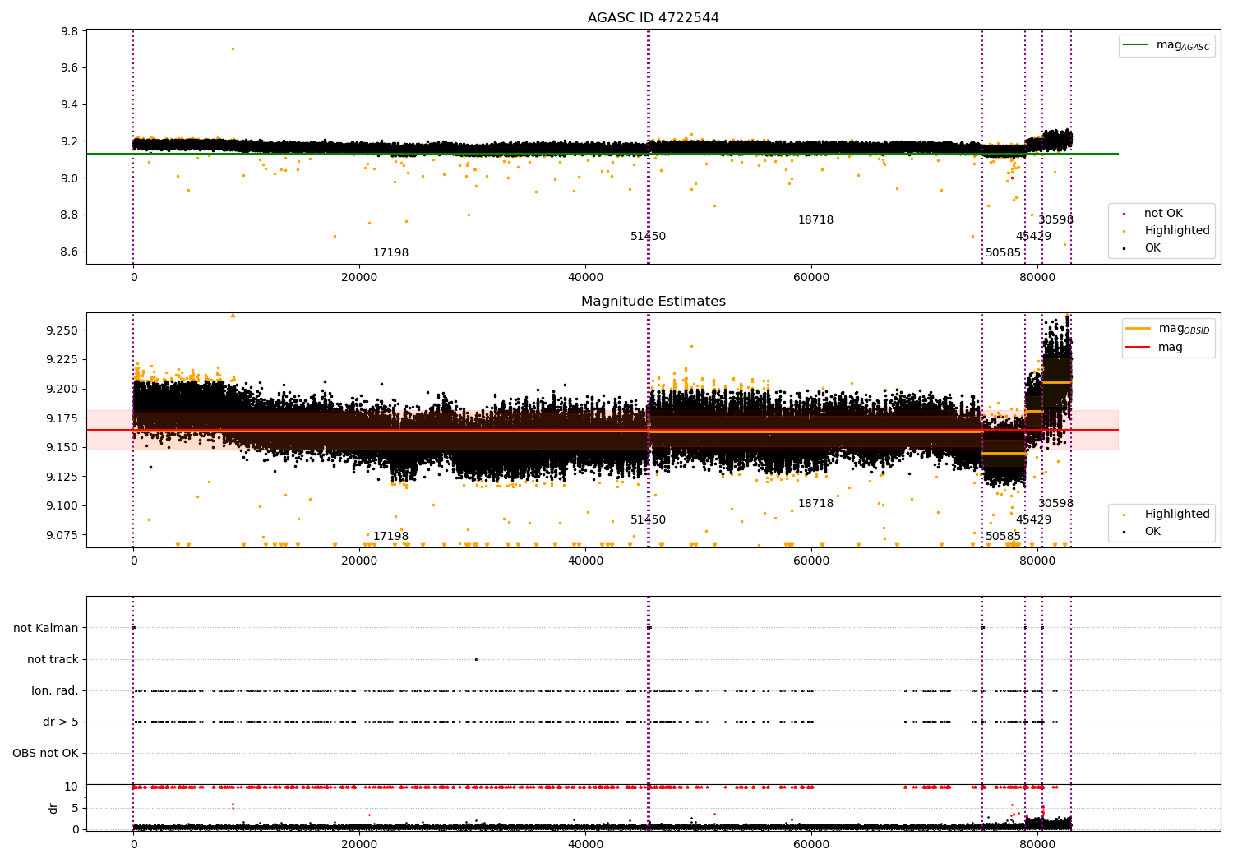Click the 9.175 y-axis tick label
This screenshot has height=863, width=1233.
(63, 418)
